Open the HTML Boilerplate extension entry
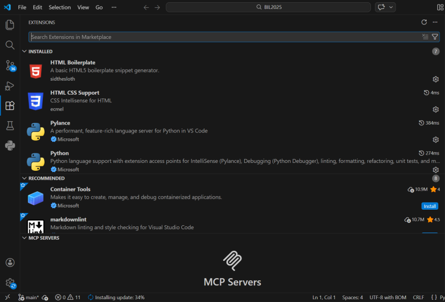This screenshot has height=302, width=445. [x=233, y=71]
